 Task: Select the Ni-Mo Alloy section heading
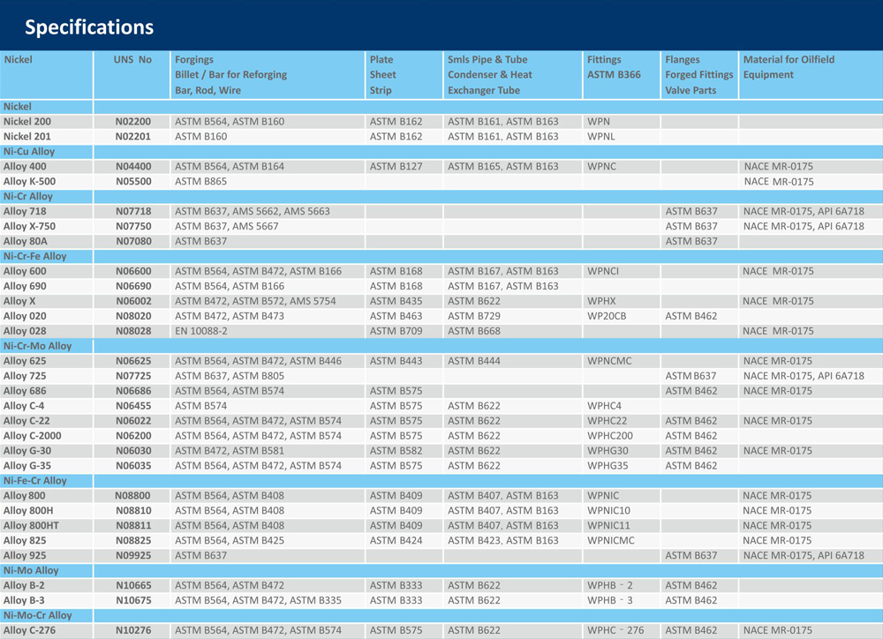[31, 570]
